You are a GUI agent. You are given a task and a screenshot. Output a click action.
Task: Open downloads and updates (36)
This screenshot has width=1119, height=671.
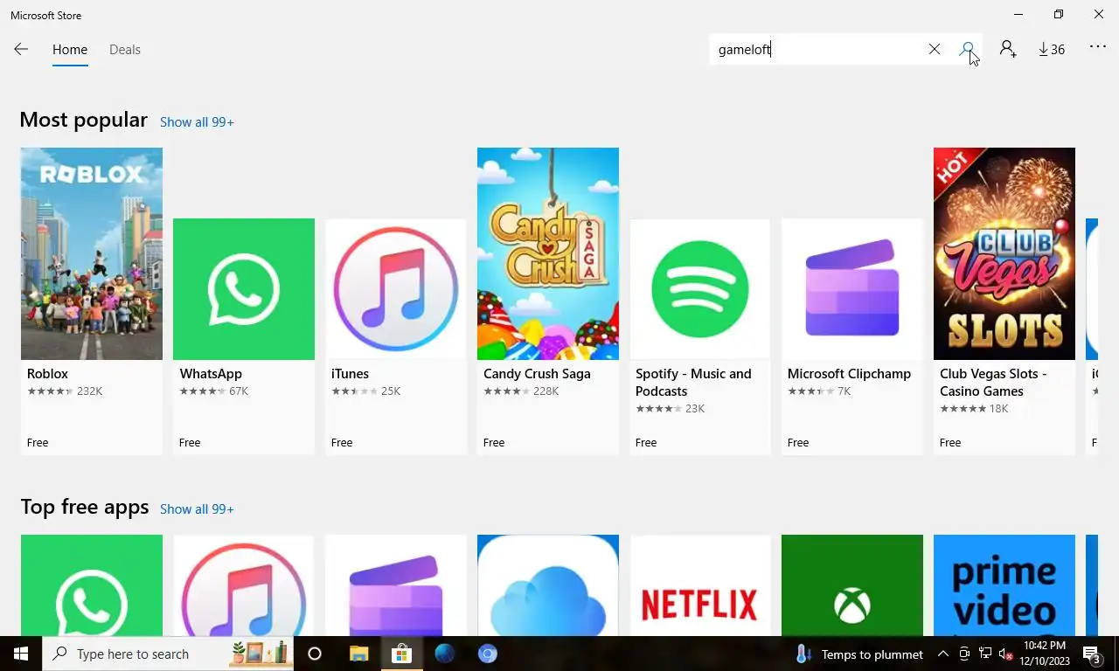(1052, 50)
